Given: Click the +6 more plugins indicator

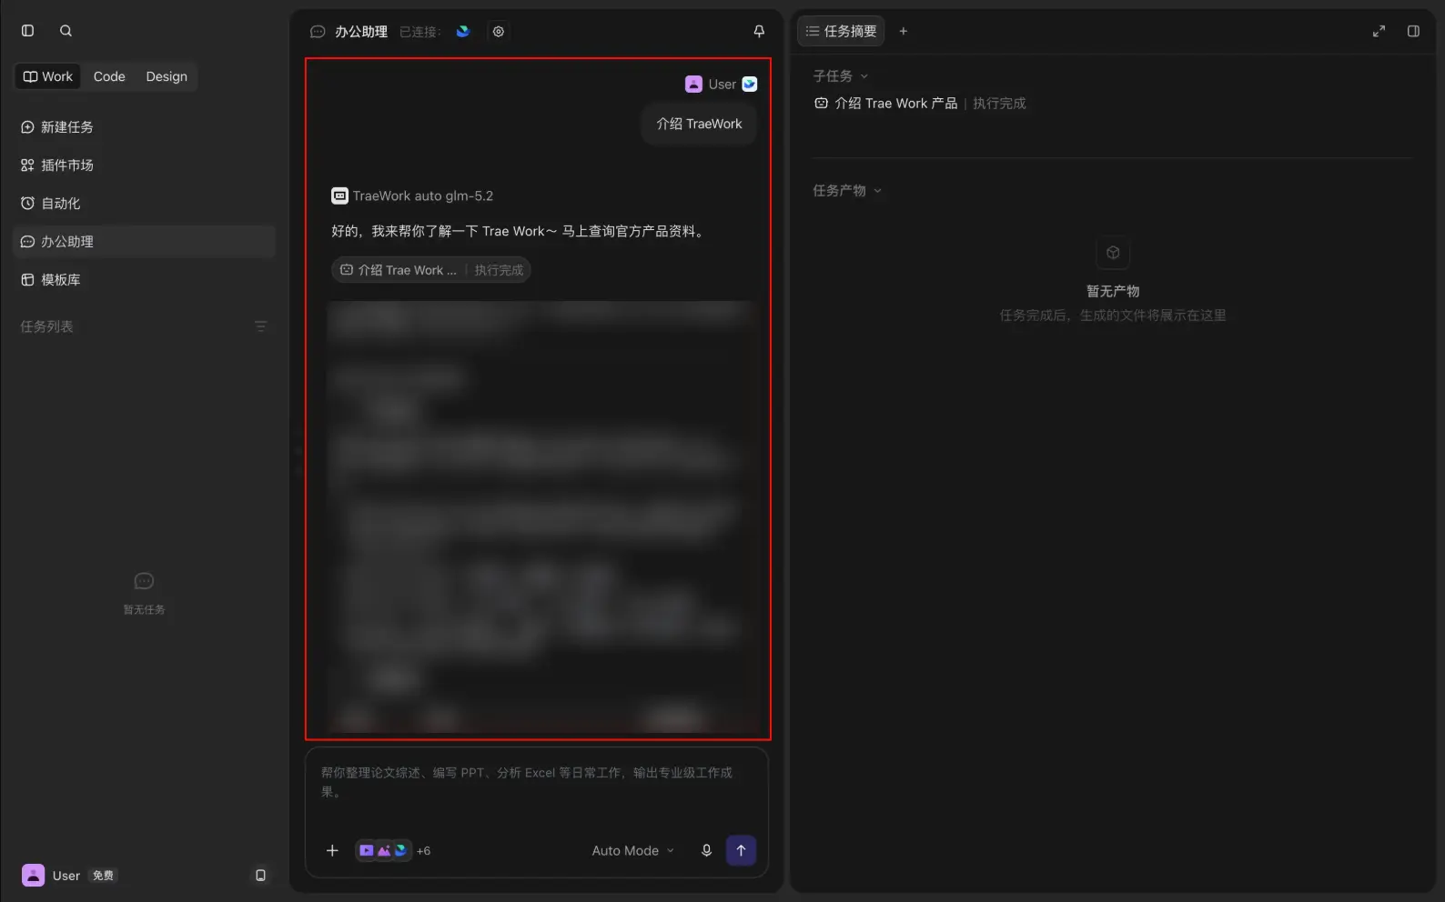Looking at the screenshot, I should point(423,851).
